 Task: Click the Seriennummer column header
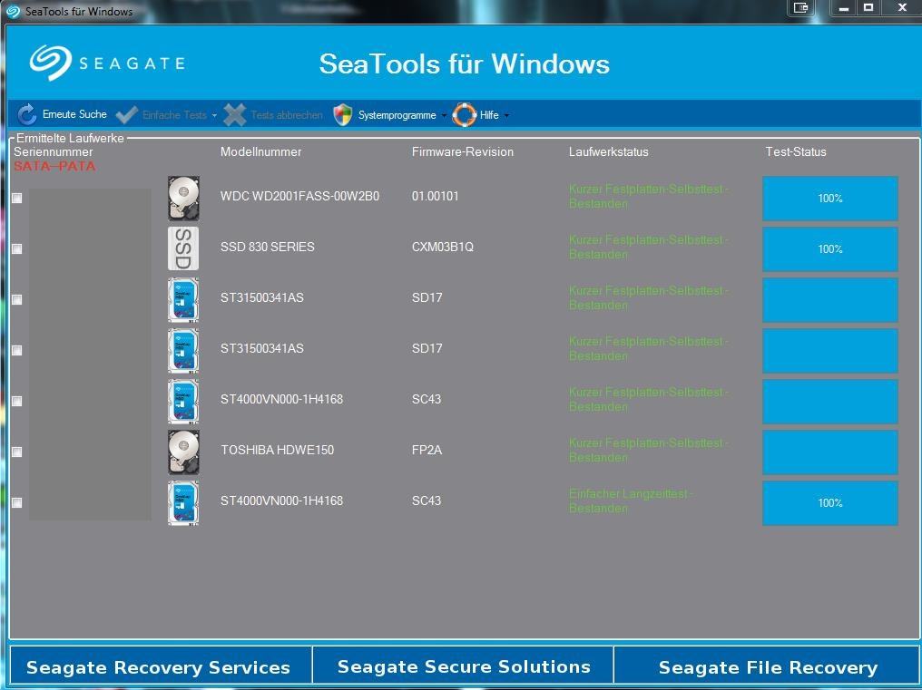(x=54, y=151)
